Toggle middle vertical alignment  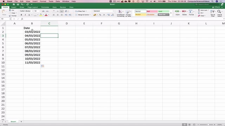[58, 11]
